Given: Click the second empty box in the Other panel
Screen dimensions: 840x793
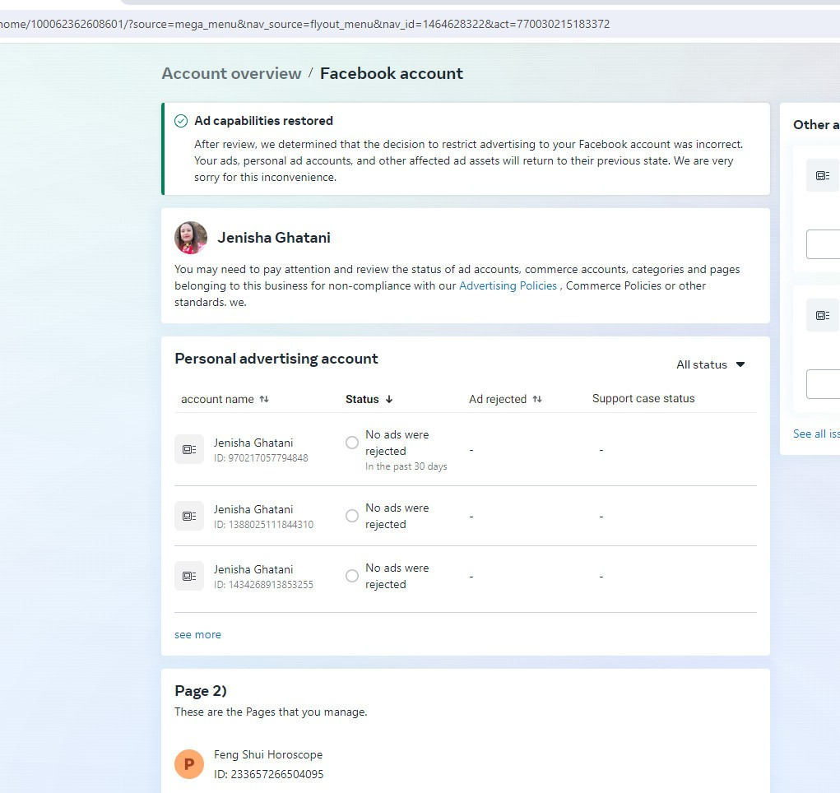Looking at the screenshot, I should 824,384.
